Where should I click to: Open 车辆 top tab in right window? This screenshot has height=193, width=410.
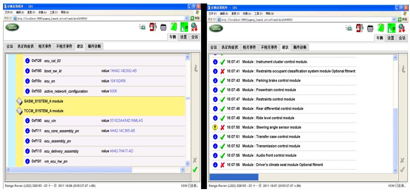[380, 38]
